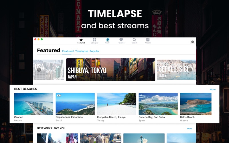Open the Balos Beach thumbnail image
Image resolution: width=229 pixels, height=143 pixels.
[196, 104]
